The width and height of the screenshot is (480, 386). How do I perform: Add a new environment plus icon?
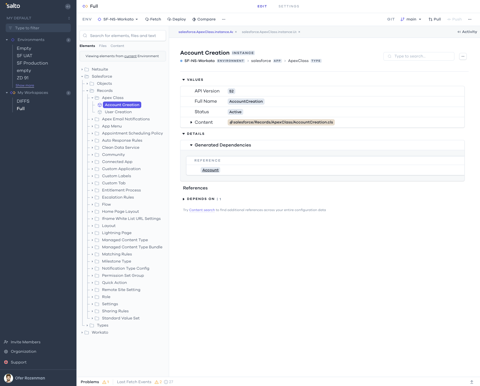click(68, 40)
